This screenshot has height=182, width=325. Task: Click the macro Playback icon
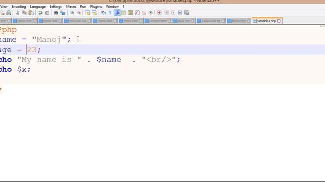[173, 13]
